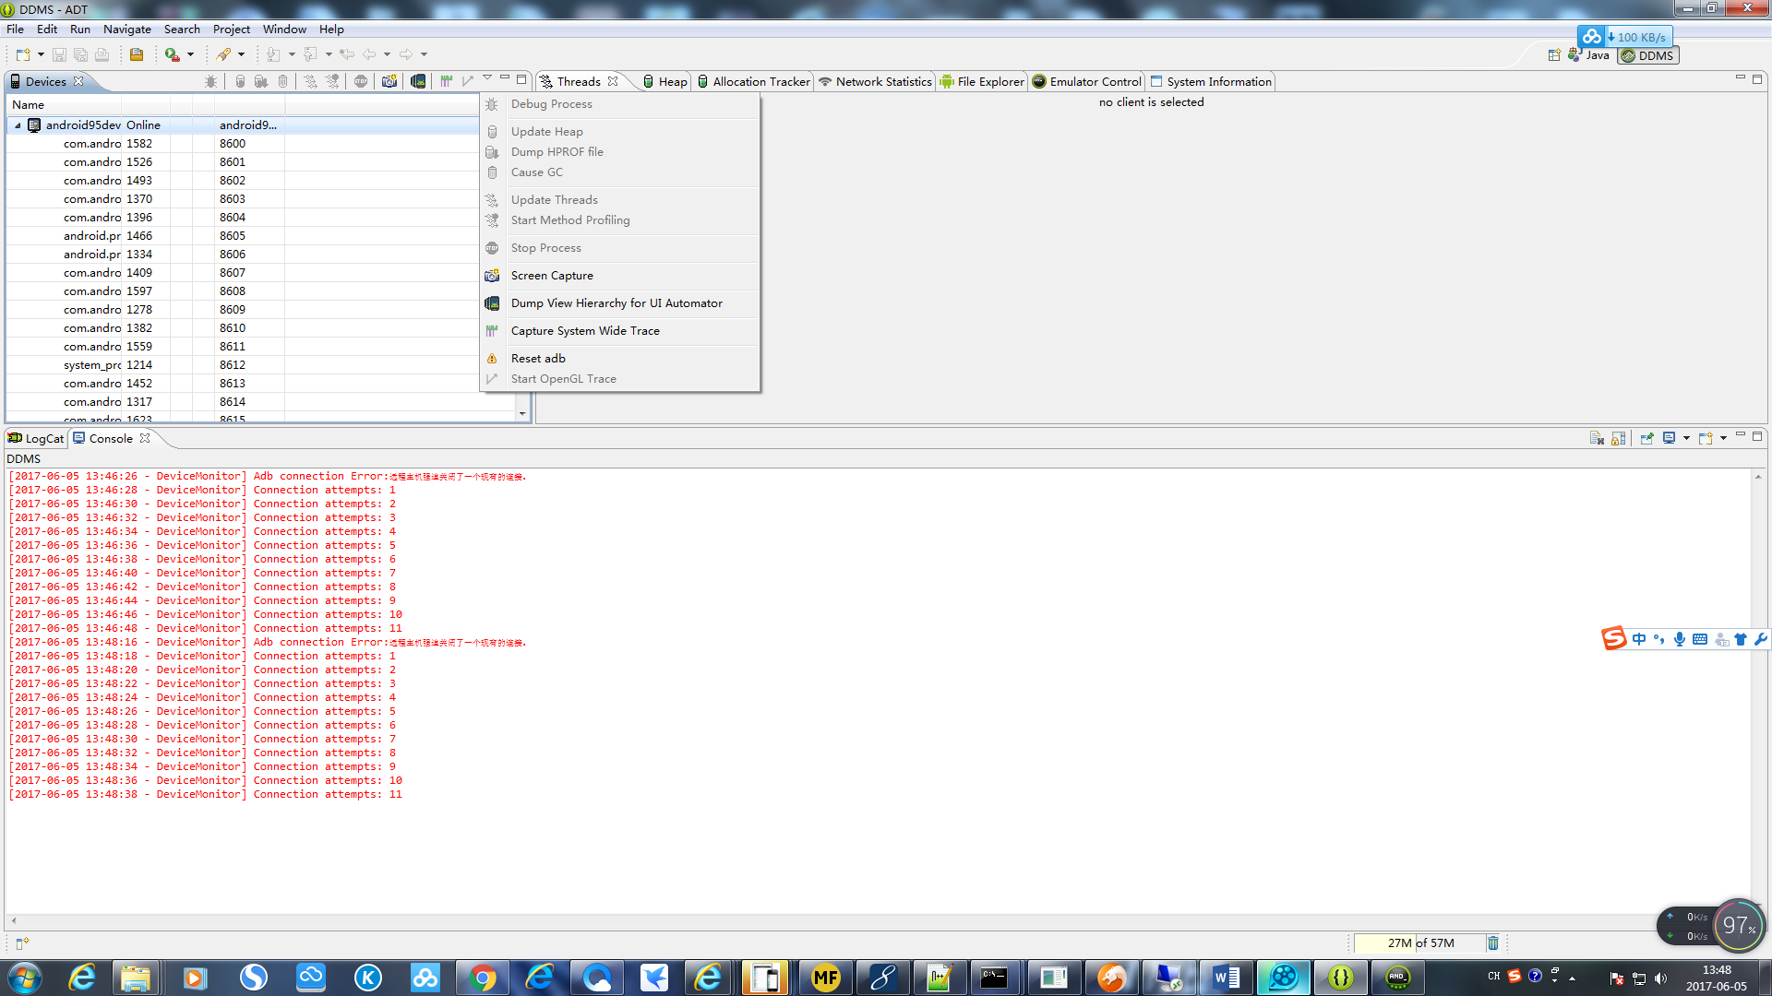The height and width of the screenshot is (996, 1772).
Task: Click the Systrace capture toolbar icon
Action: click(x=447, y=82)
